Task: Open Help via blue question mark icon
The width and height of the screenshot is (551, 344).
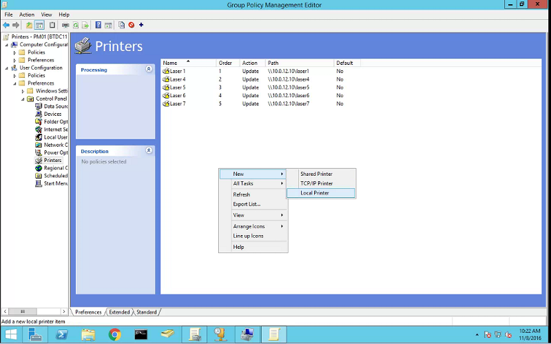Action: pyautogui.click(x=98, y=25)
